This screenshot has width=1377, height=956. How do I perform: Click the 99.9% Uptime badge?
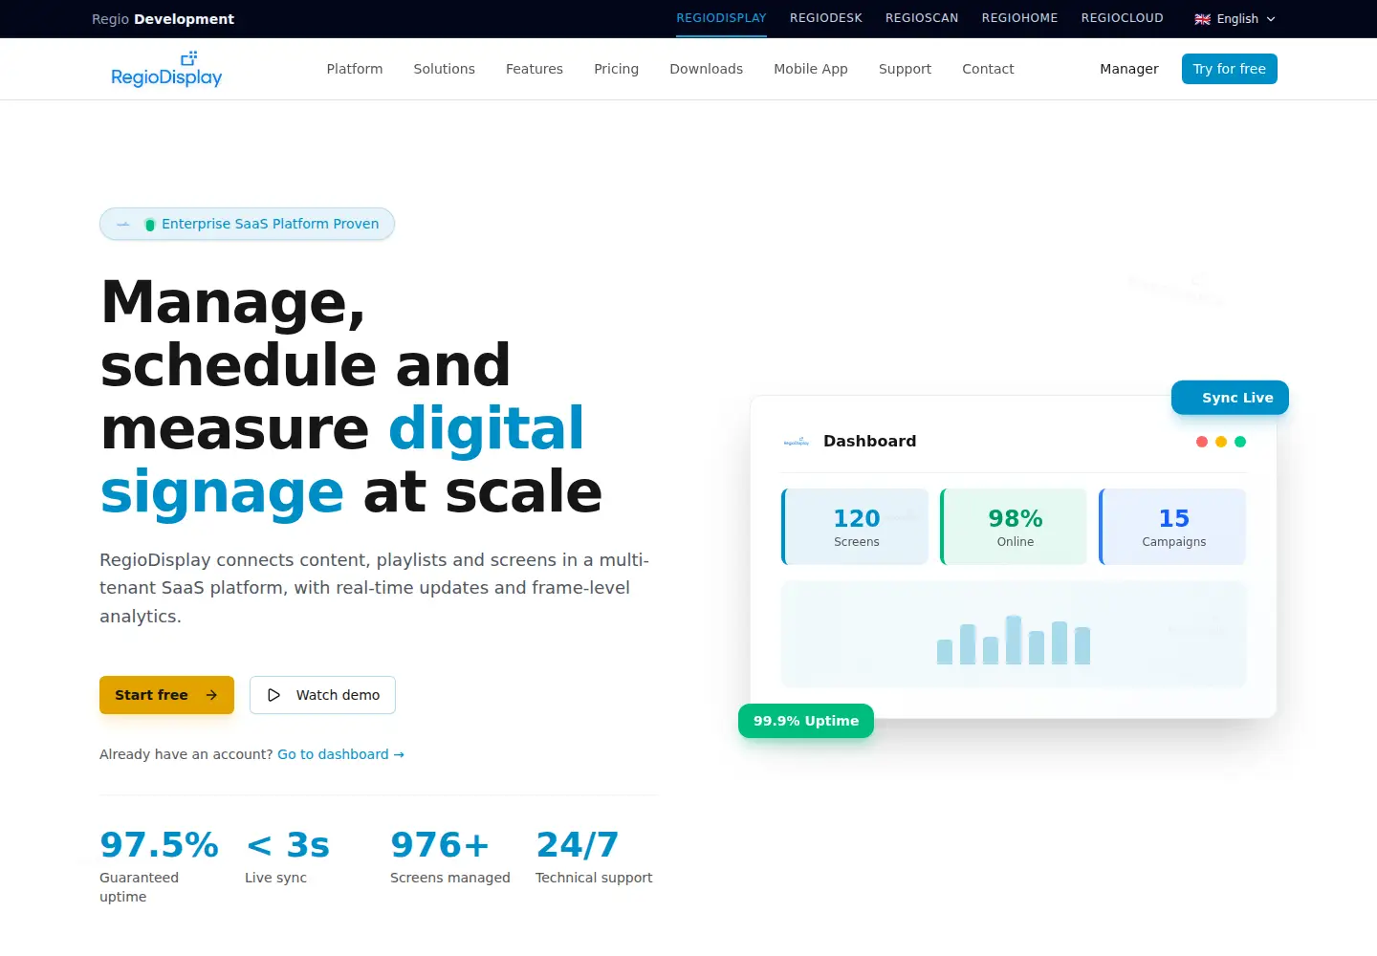point(806,721)
